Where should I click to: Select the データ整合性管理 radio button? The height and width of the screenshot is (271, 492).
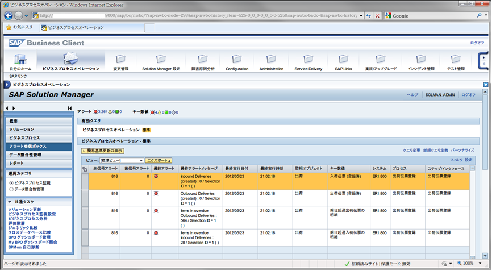[x=11, y=189]
